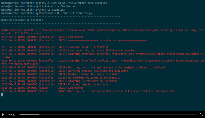Click the blinking terminal cursor block

click(2, 95)
